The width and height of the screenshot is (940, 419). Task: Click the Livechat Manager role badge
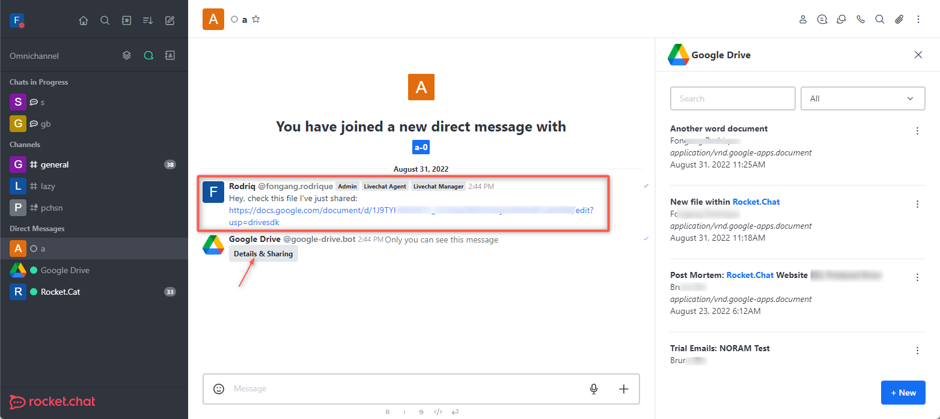[439, 186]
